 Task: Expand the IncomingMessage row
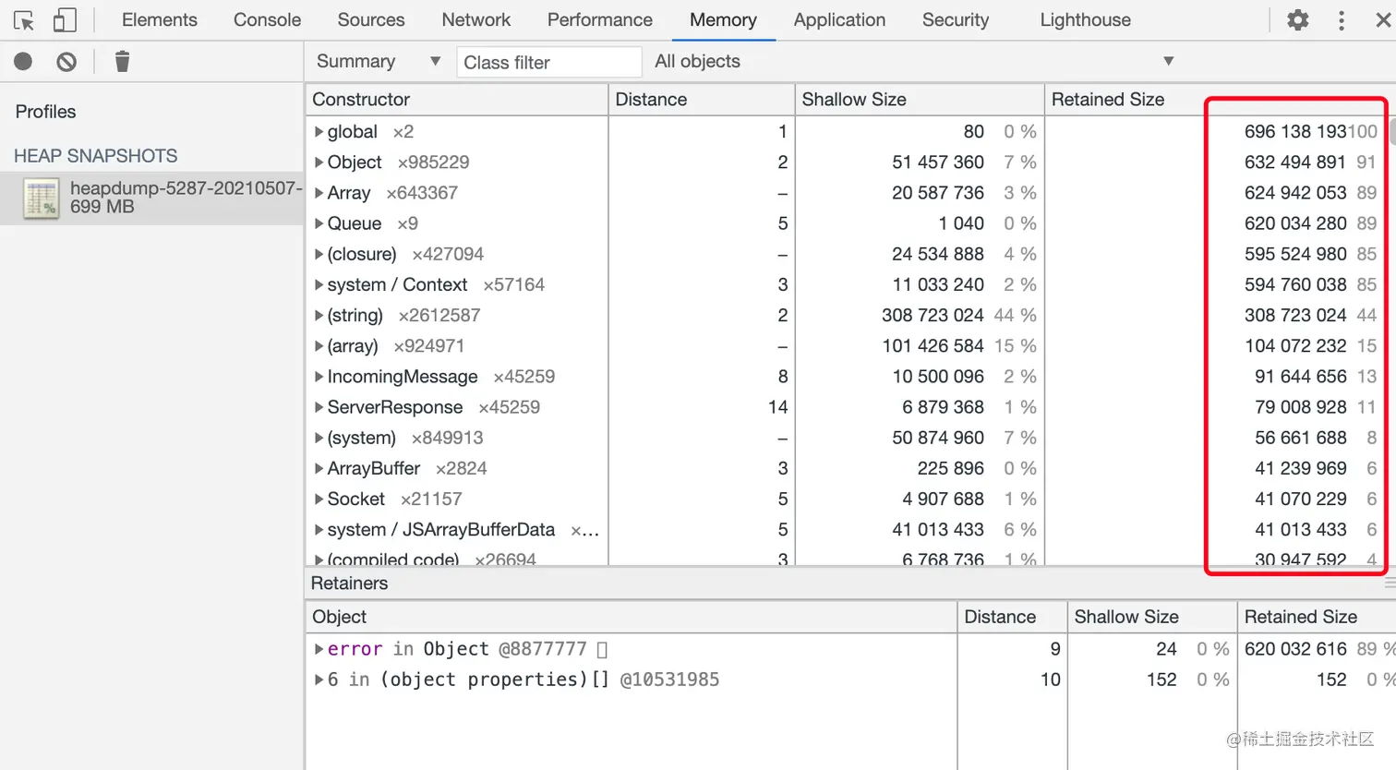pos(319,377)
